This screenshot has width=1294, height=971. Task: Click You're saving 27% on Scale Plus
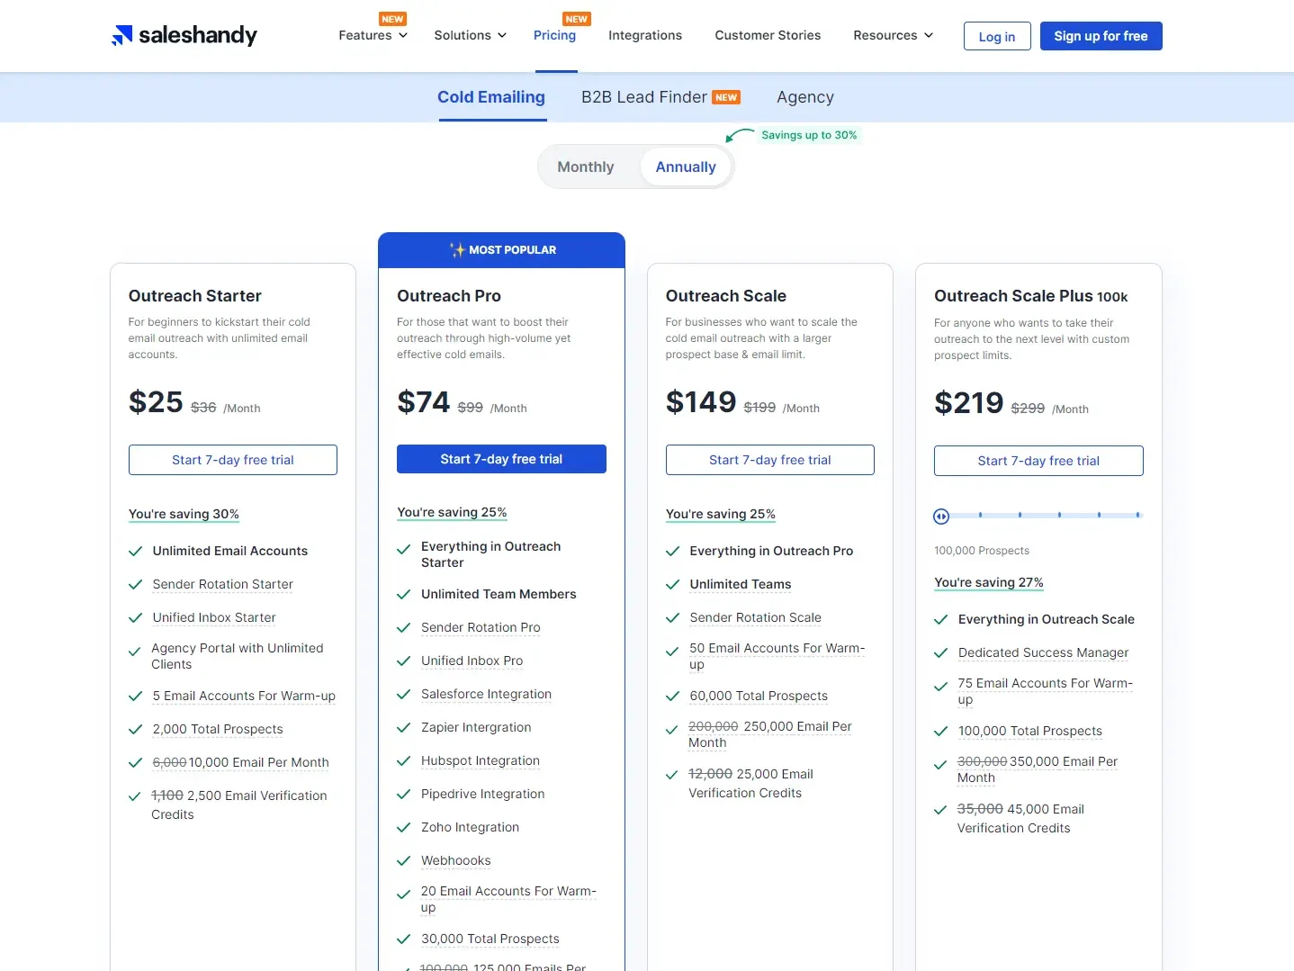[989, 582]
